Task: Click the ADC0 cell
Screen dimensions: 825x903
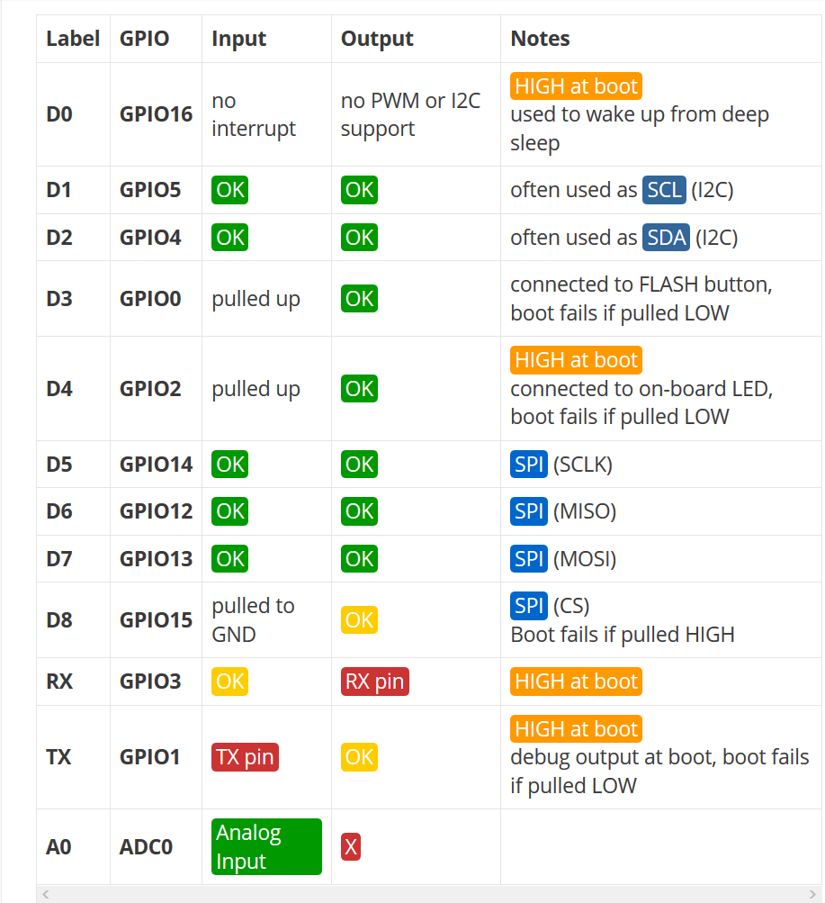Action: click(x=146, y=847)
